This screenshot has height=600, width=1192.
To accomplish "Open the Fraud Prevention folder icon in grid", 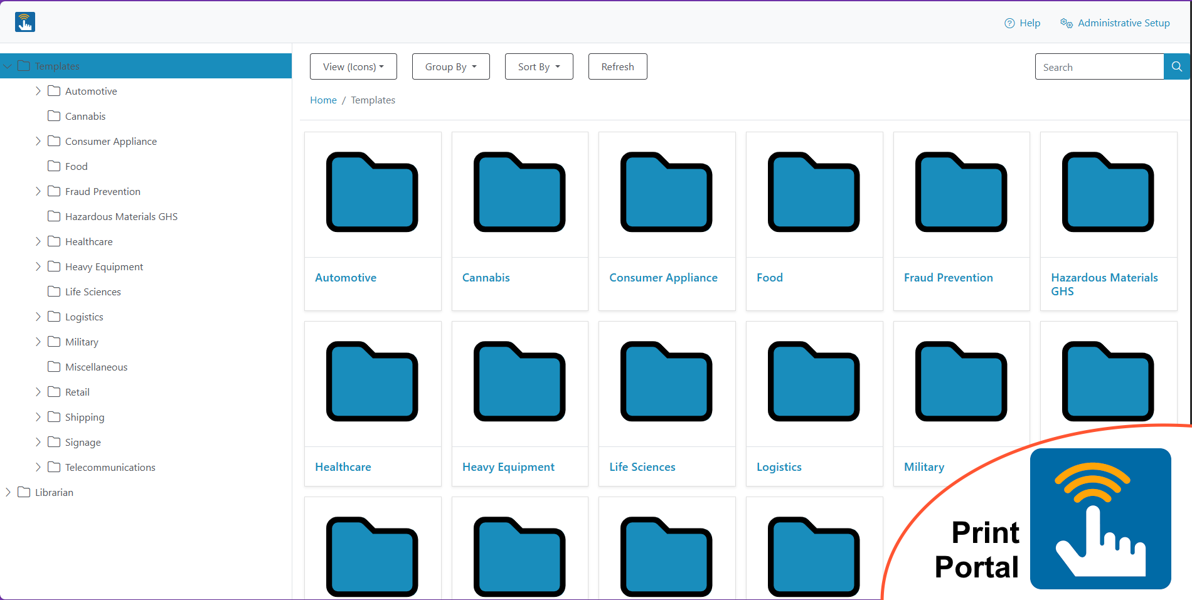I will (961, 192).
